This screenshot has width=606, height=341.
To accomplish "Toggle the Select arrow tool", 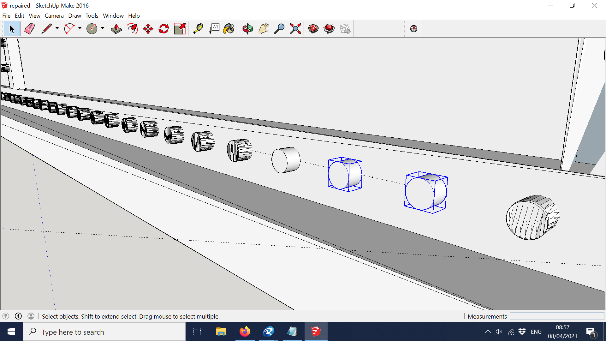I will [x=12, y=28].
